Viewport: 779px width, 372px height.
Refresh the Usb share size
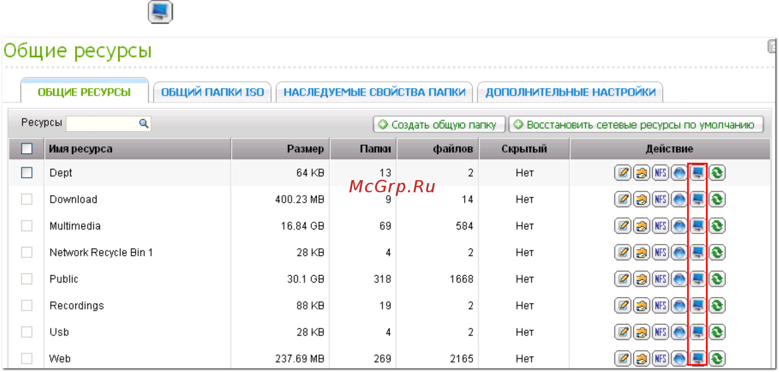coord(717,332)
